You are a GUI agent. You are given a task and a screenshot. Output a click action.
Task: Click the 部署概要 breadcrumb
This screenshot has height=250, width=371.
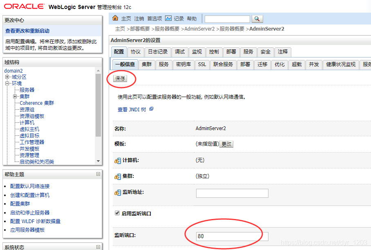pos(140,29)
